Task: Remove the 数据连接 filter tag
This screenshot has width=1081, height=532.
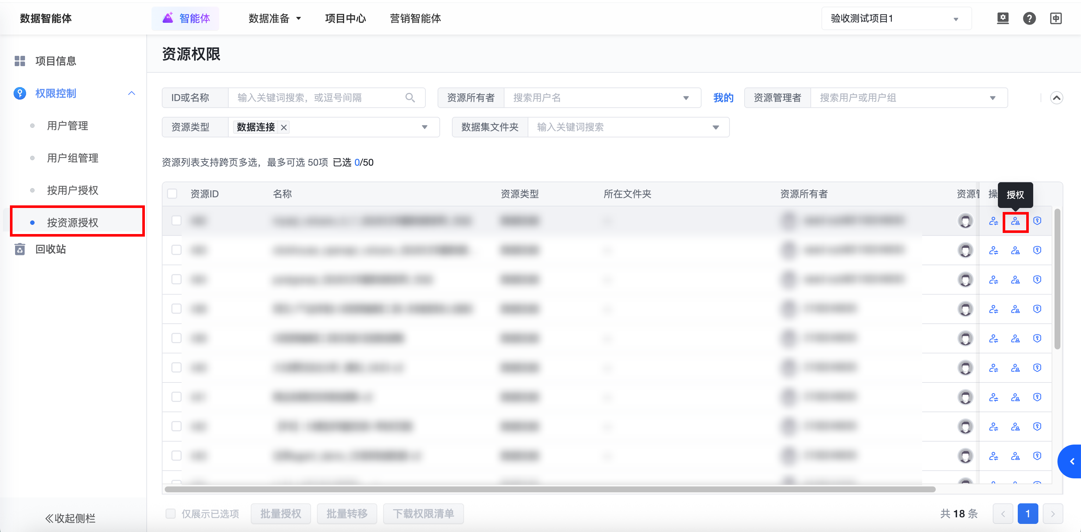Action: (x=284, y=127)
